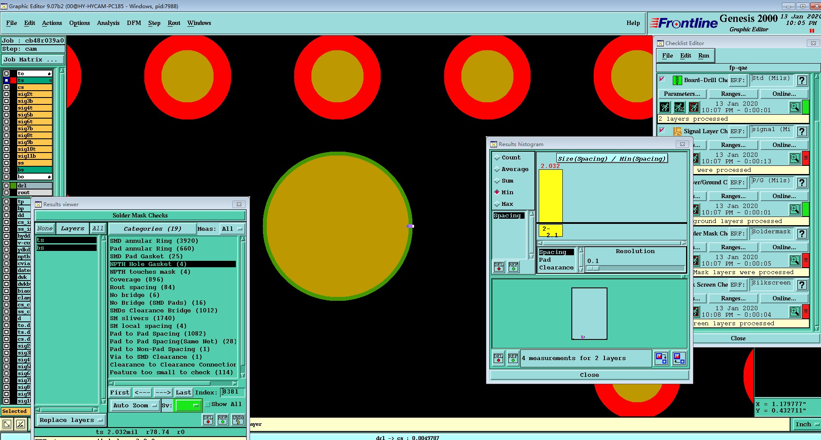The height and width of the screenshot is (440, 821).
Task: Click DEL icon in Results viewer
Action: click(x=208, y=420)
